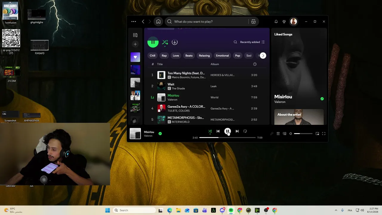Skip to the previous track
Screen dimensions: 382x215
[218, 131]
